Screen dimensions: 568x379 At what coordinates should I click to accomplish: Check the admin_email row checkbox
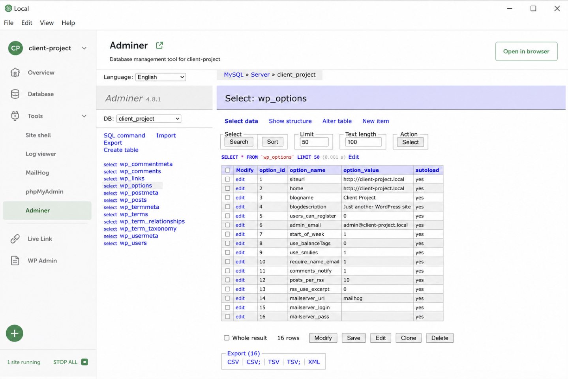227,225
